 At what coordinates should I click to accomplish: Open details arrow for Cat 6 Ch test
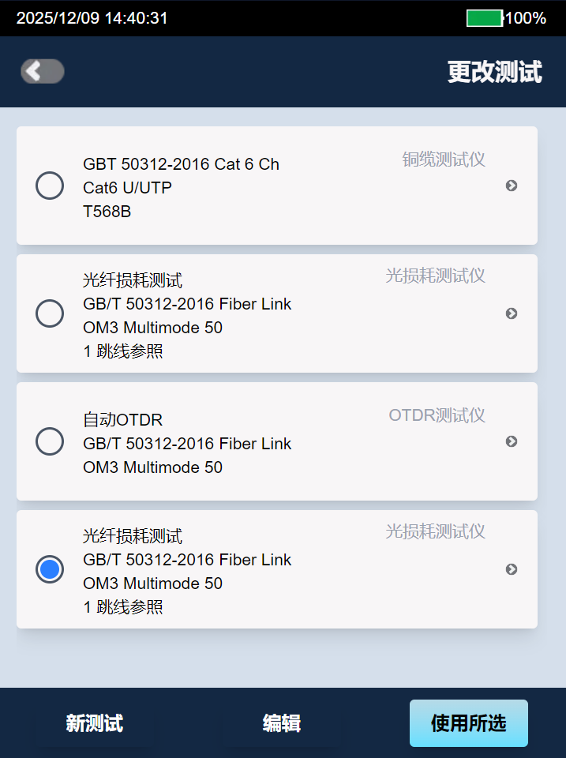click(x=512, y=186)
